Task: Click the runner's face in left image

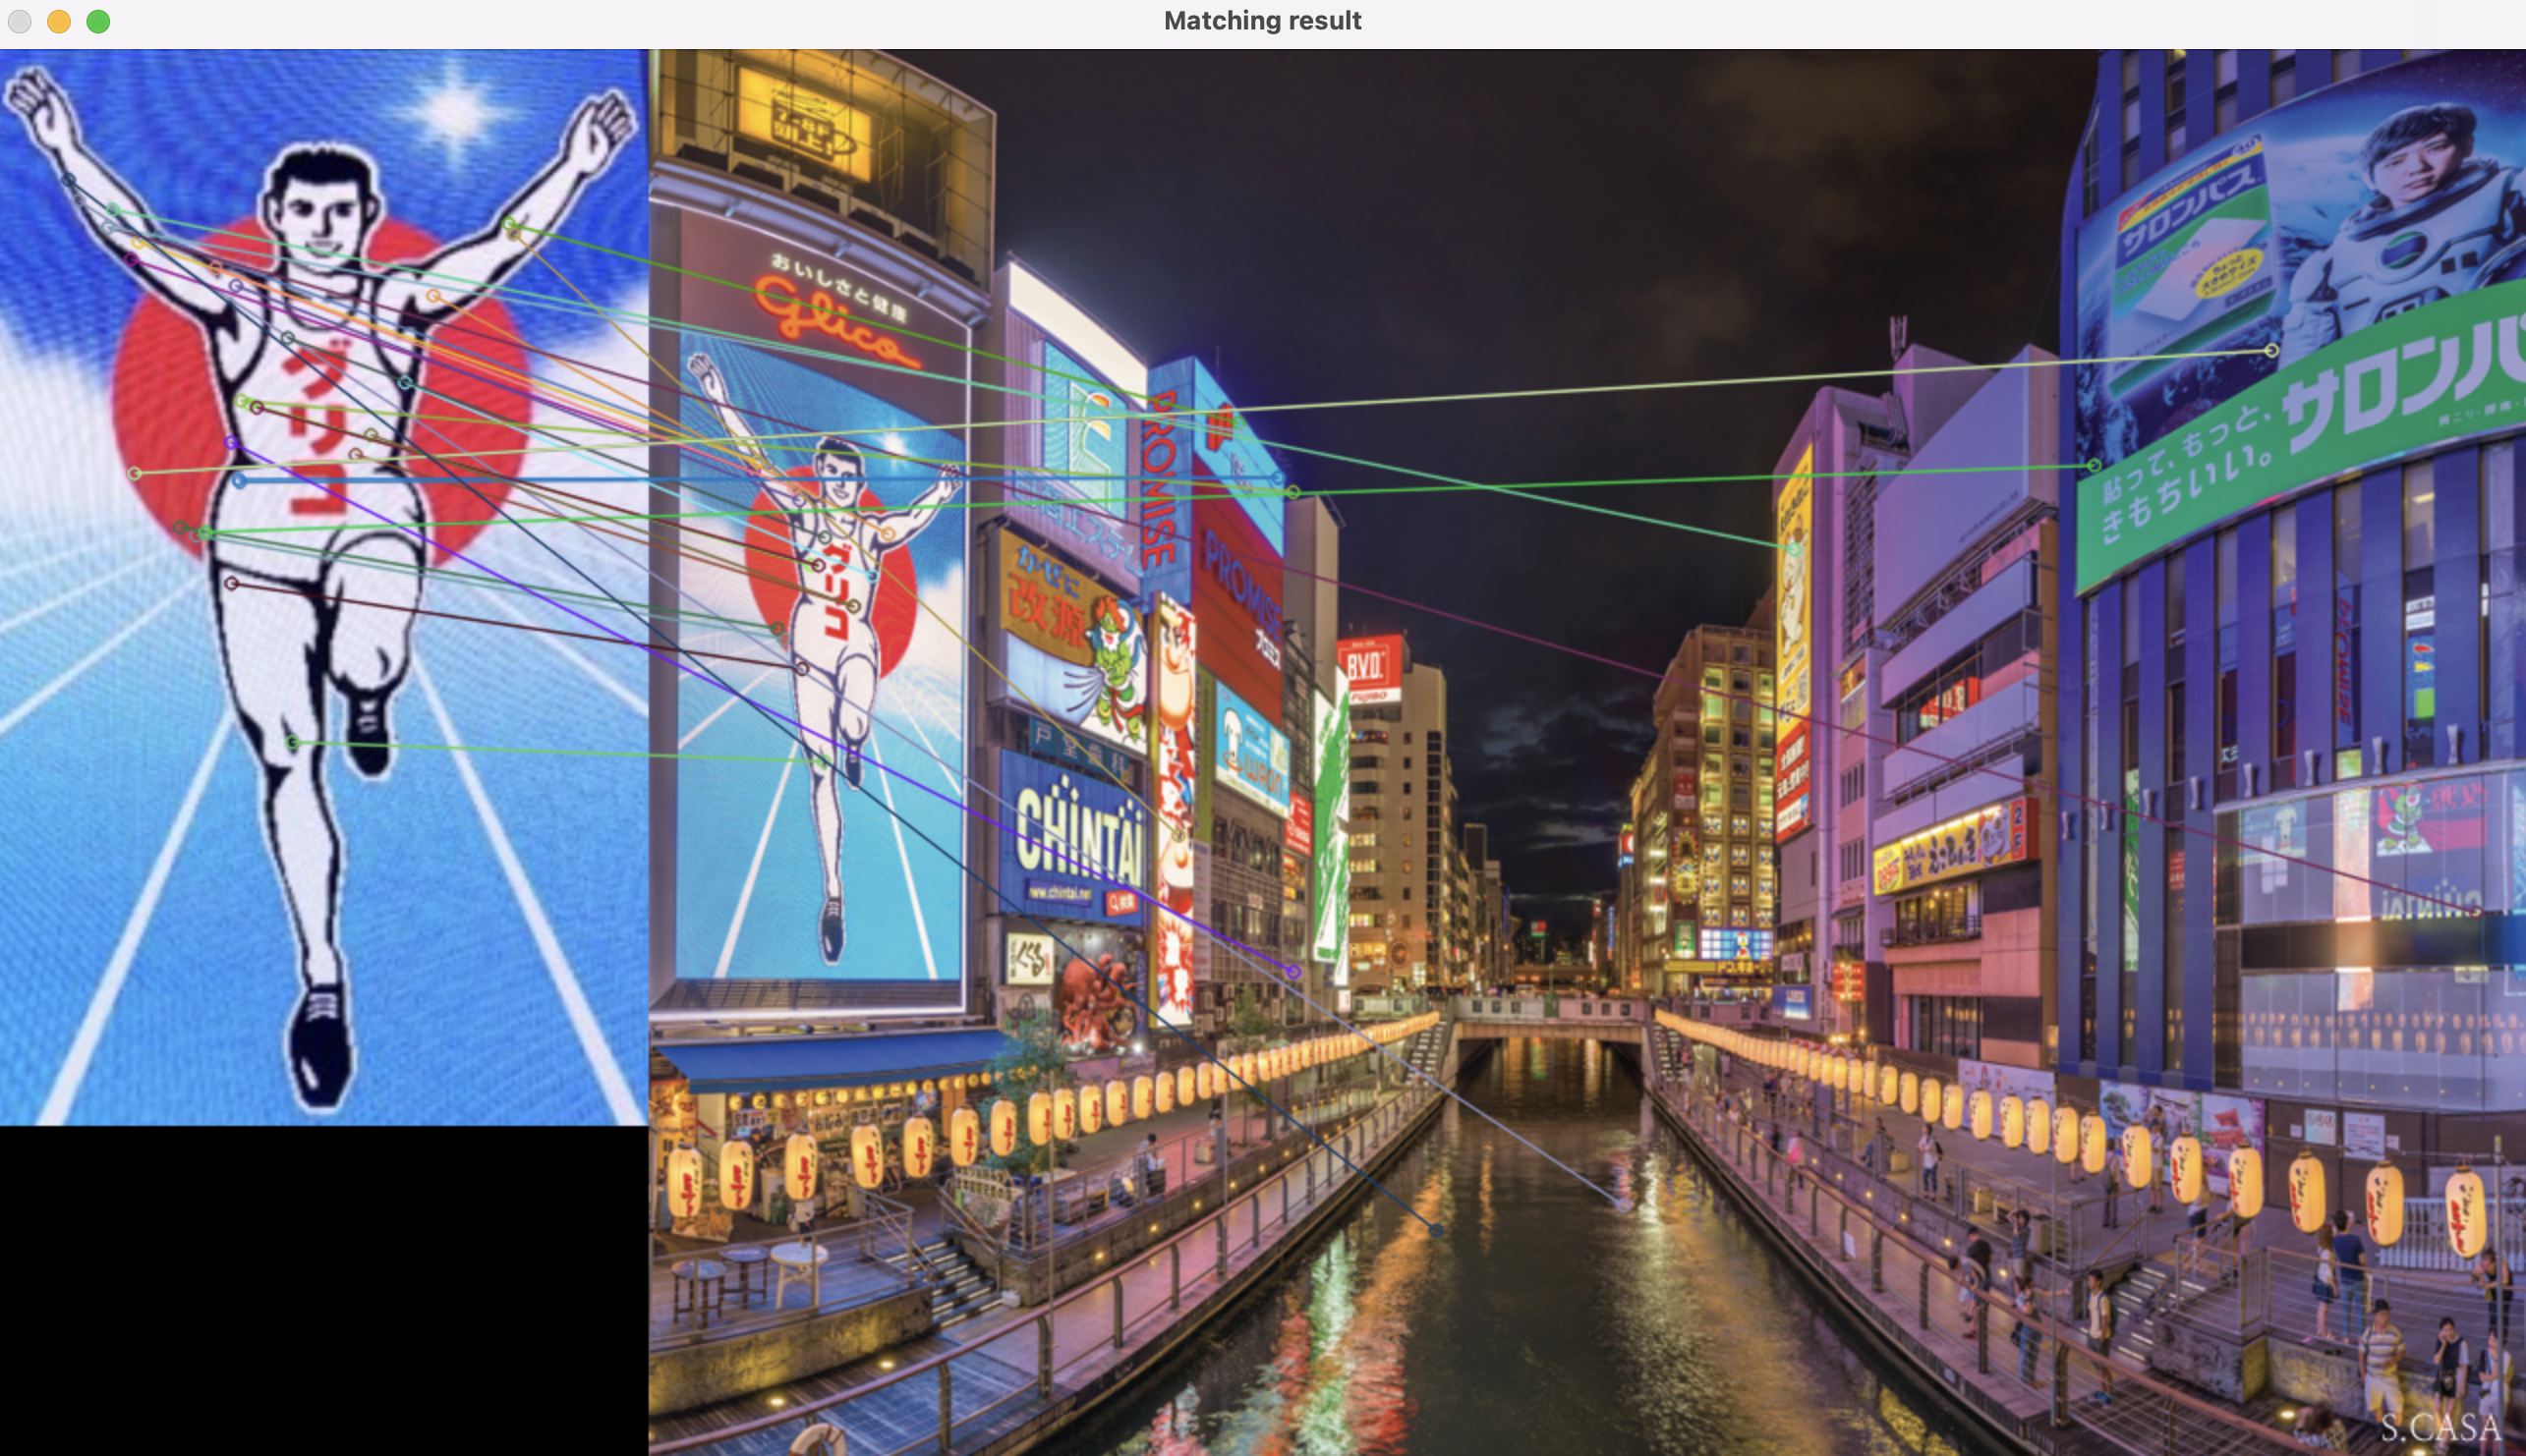Action: (320, 222)
